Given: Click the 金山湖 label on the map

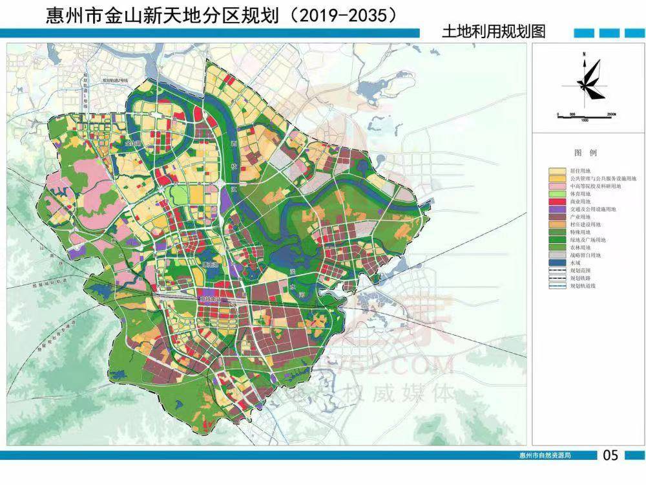Looking at the screenshot, I should click(133, 144).
